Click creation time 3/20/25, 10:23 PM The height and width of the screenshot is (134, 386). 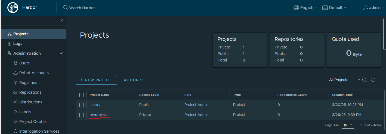[x=347, y=105]
